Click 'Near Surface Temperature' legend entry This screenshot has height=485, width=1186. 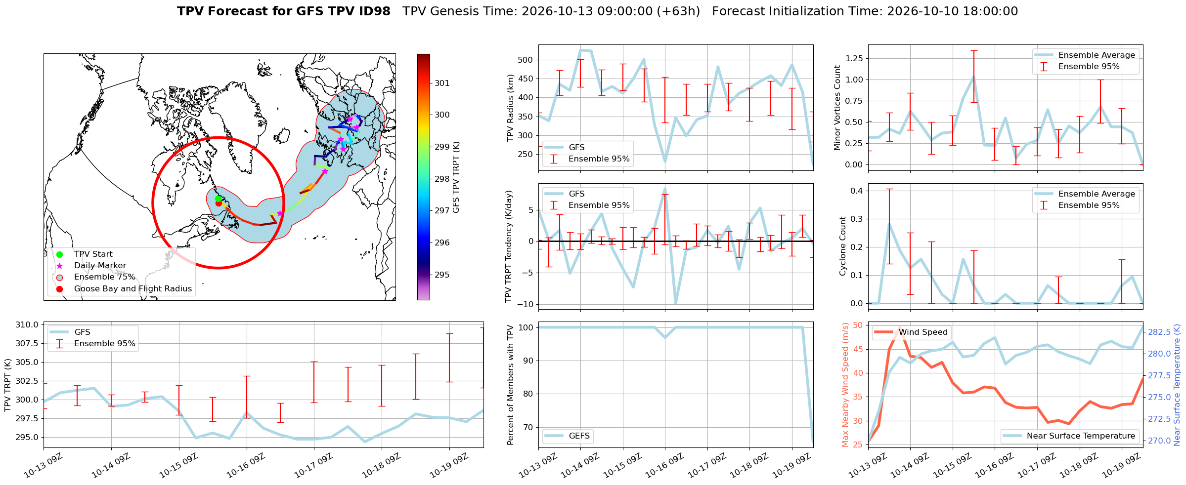coord(1081,436)
